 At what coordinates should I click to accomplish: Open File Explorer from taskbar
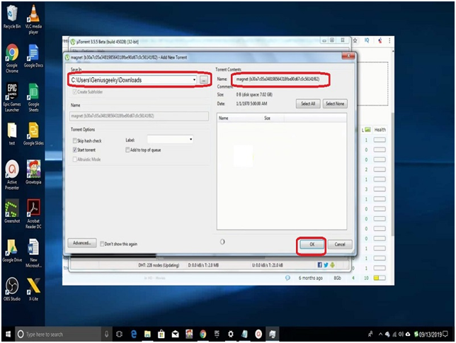click(147, 334)
